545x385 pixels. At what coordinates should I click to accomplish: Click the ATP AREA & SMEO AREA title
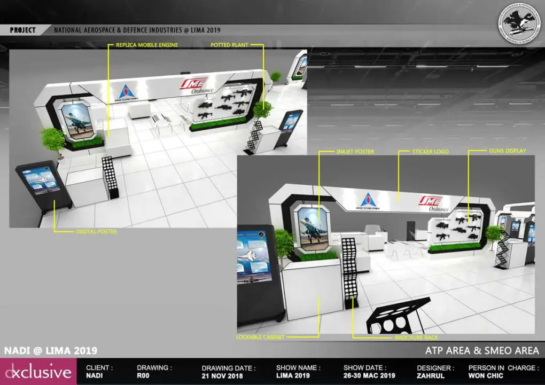click(482, 351)
